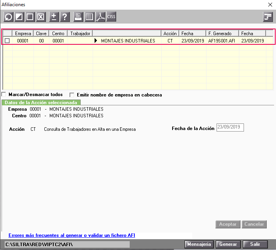The height and width of the screenshot is (250, 276).
Task: Click the Aceptar button
Action: coord(228,224)
